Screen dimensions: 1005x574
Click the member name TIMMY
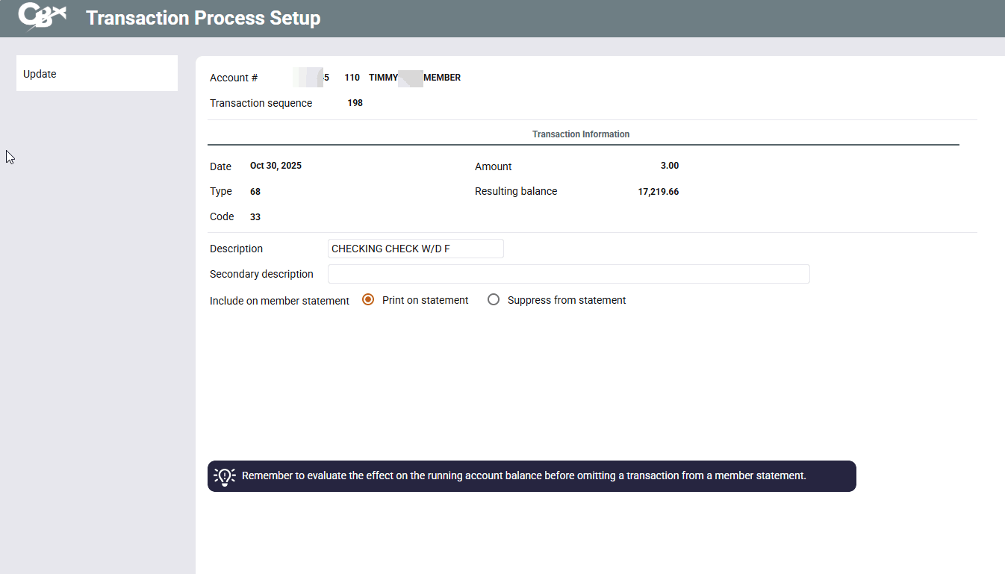tap(383, 78)
